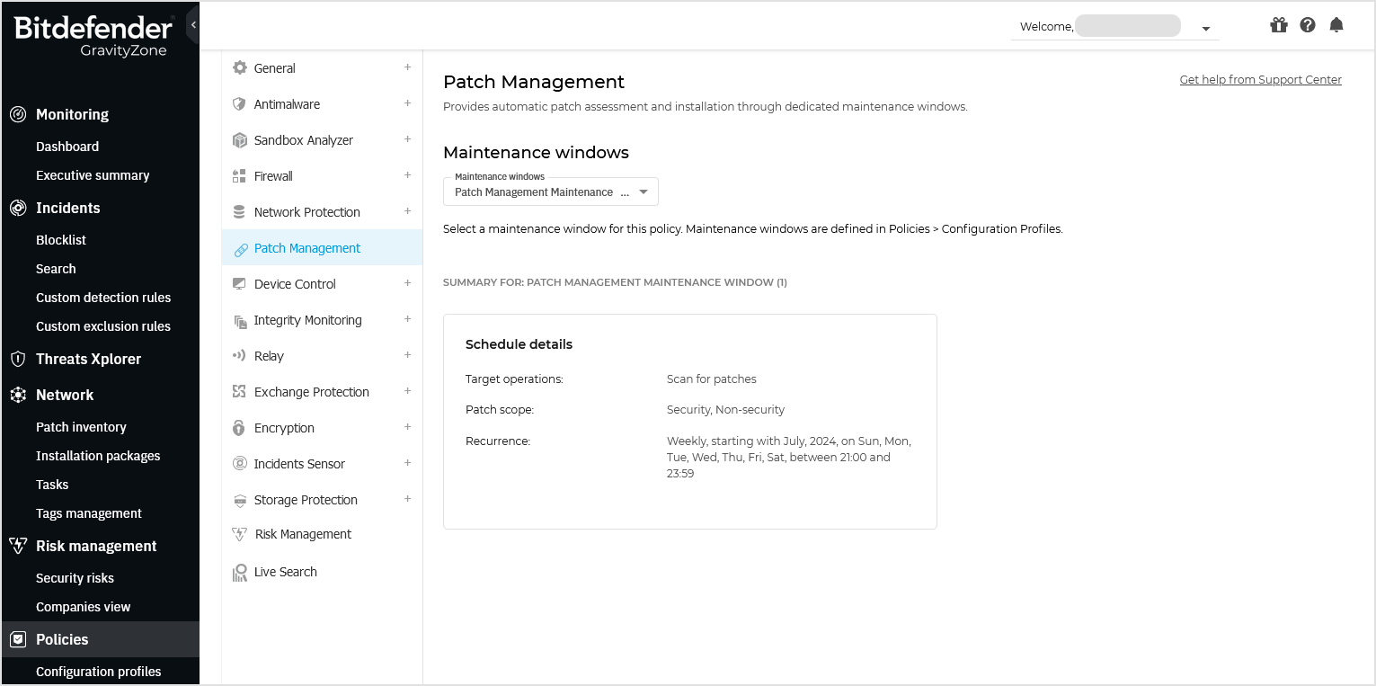Open Configuration profiles under Policies
Image resolution: width=1376 pixels, height=686 pixels.
99,672
